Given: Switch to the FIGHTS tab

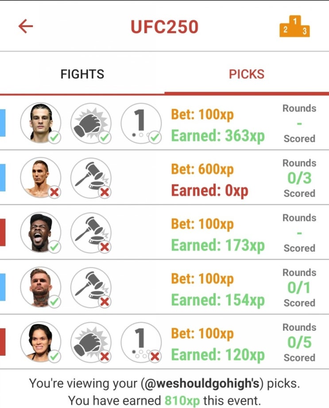Looking at the screenshot, I should coord(82,74).
